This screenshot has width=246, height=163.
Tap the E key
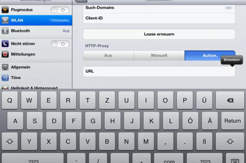49,101
